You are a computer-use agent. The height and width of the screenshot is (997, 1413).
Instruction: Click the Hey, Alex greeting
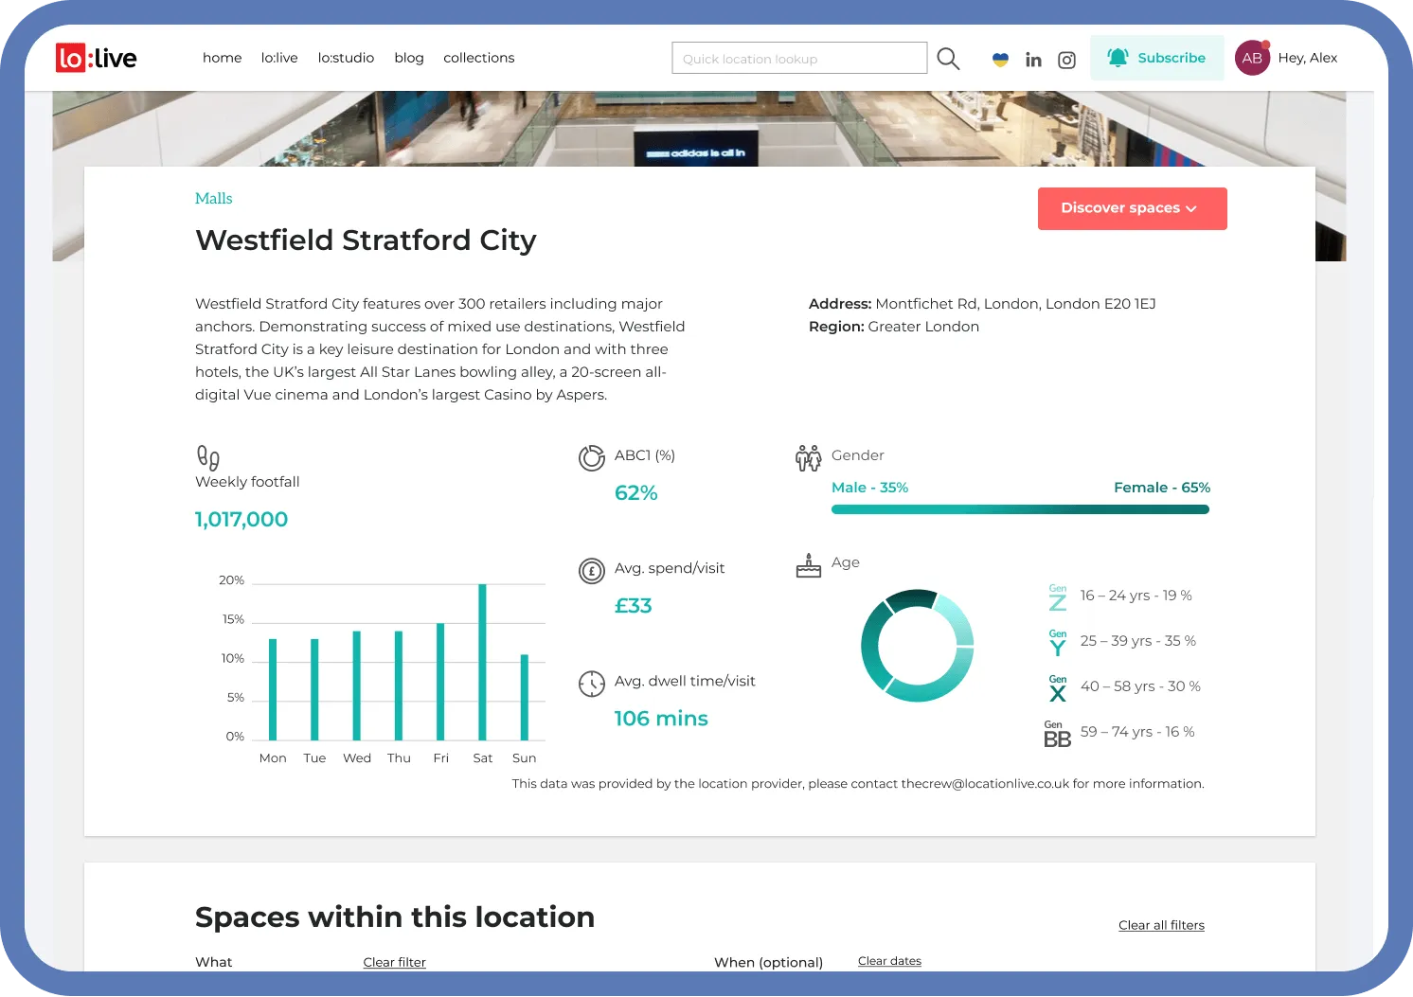click(1307, 58)
